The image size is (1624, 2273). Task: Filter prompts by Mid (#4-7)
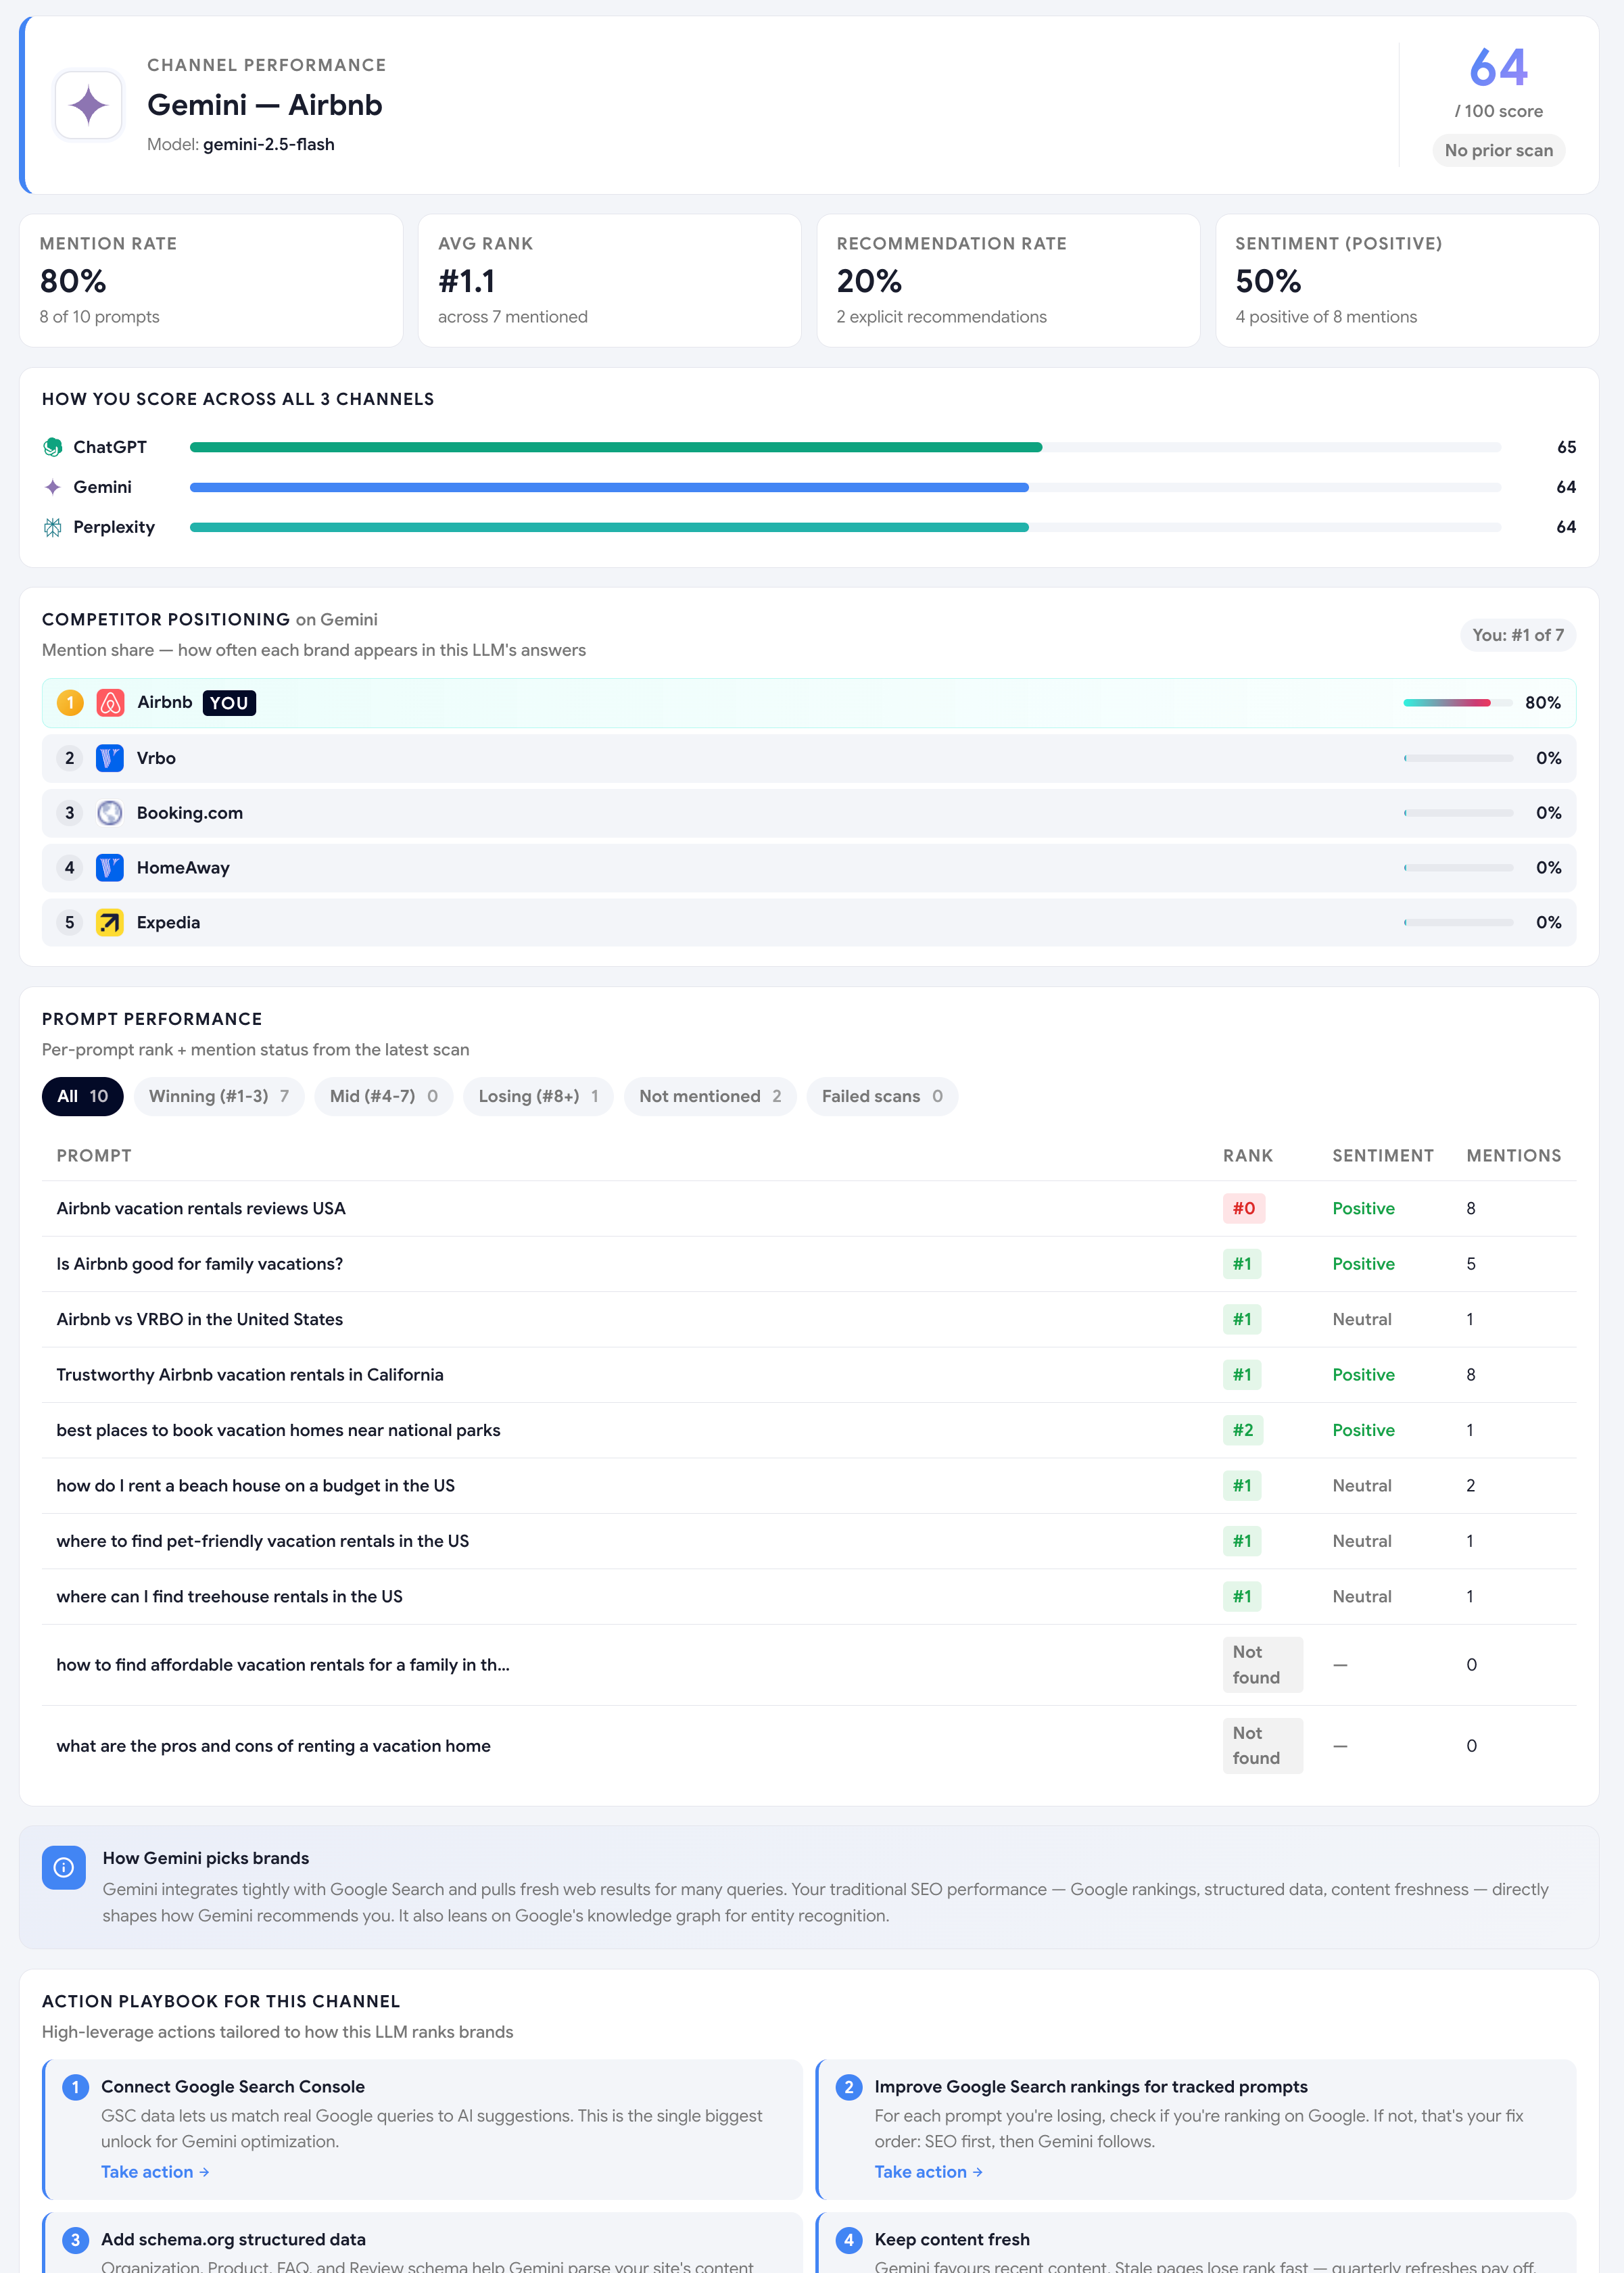tap(384, 1096)
